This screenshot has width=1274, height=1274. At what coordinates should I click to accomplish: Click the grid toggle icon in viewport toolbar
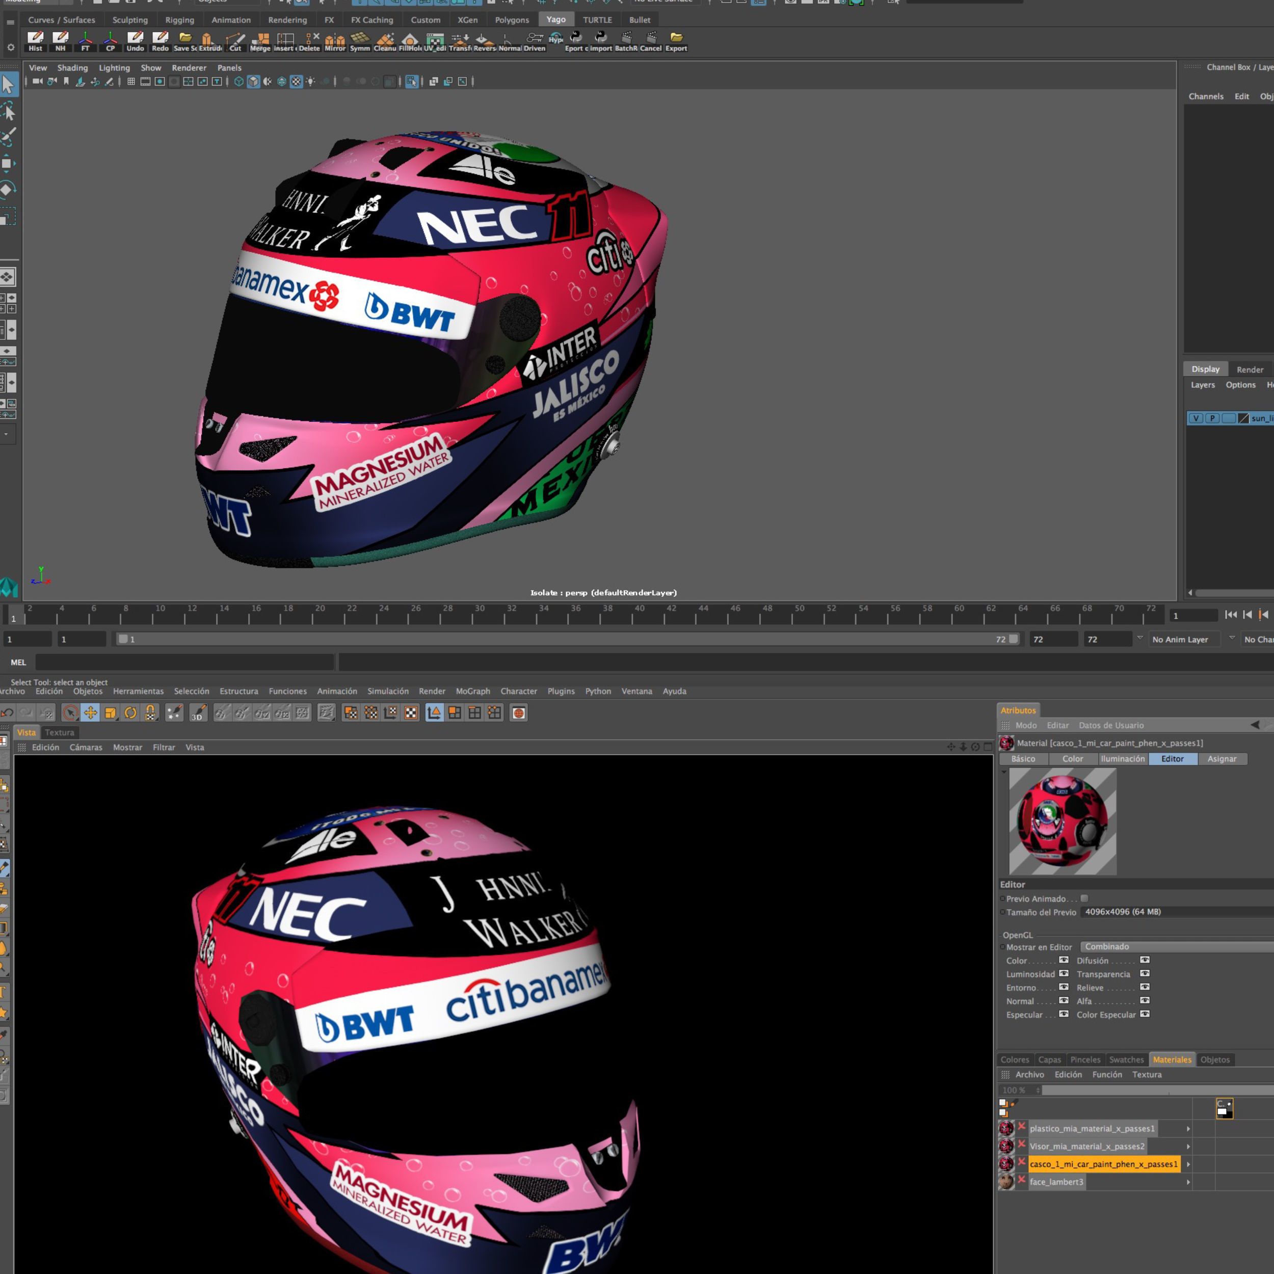point(130,81)
